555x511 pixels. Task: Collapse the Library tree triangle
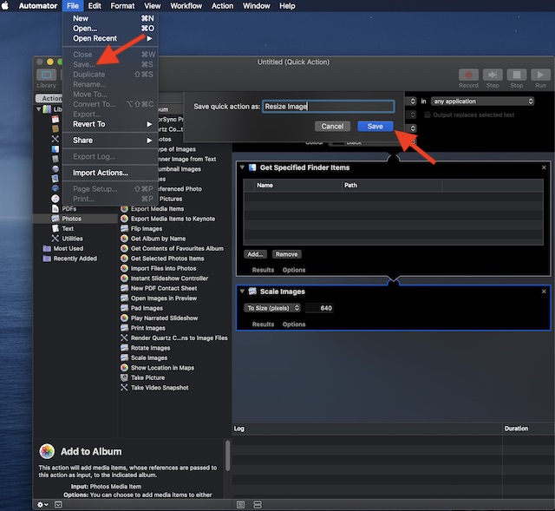tap(38, 109)
